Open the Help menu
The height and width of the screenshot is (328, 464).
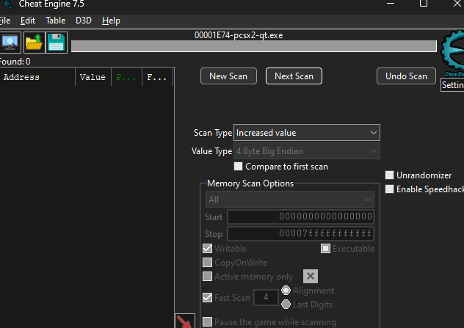111,21
